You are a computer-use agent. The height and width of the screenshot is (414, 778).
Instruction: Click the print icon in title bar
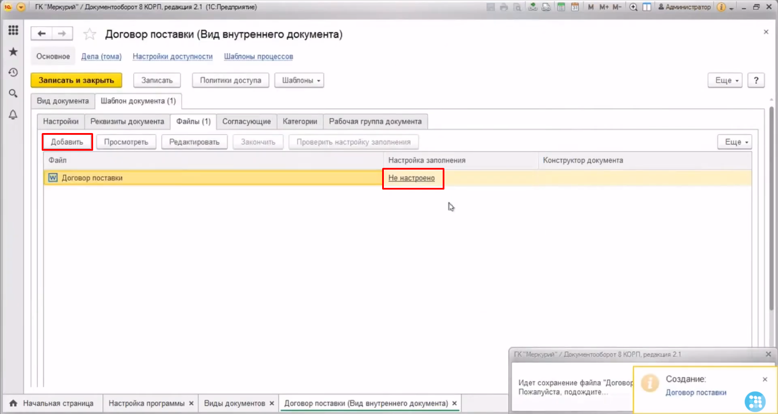click(x=504, y=7)
